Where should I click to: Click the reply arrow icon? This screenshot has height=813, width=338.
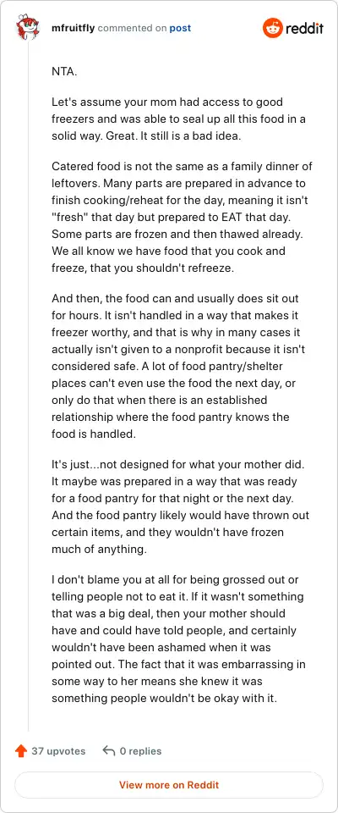click(x=109, y=751)
